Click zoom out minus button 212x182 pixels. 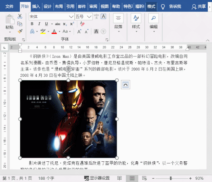coord(153,178)
